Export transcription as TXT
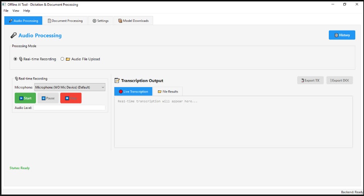The height and width of the screenshot is (196, 364). (310, 80)
